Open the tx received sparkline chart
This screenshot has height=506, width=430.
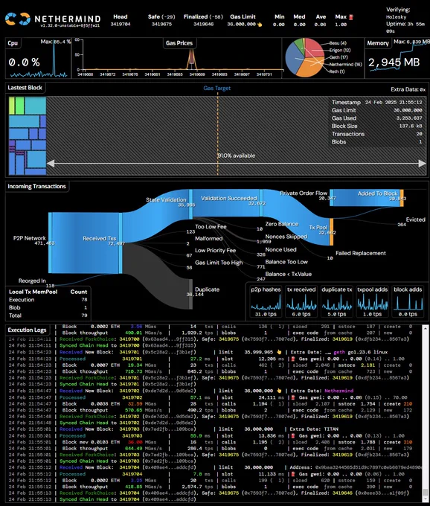[301, 301]
